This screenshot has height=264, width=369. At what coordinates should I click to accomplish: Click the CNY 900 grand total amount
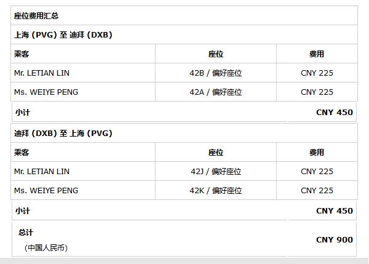(335, 239)
